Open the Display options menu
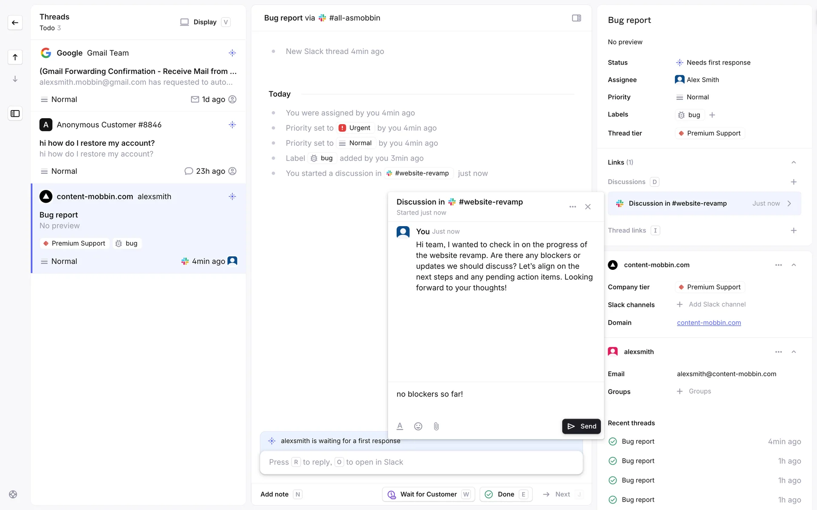 (x=205, y=22)
